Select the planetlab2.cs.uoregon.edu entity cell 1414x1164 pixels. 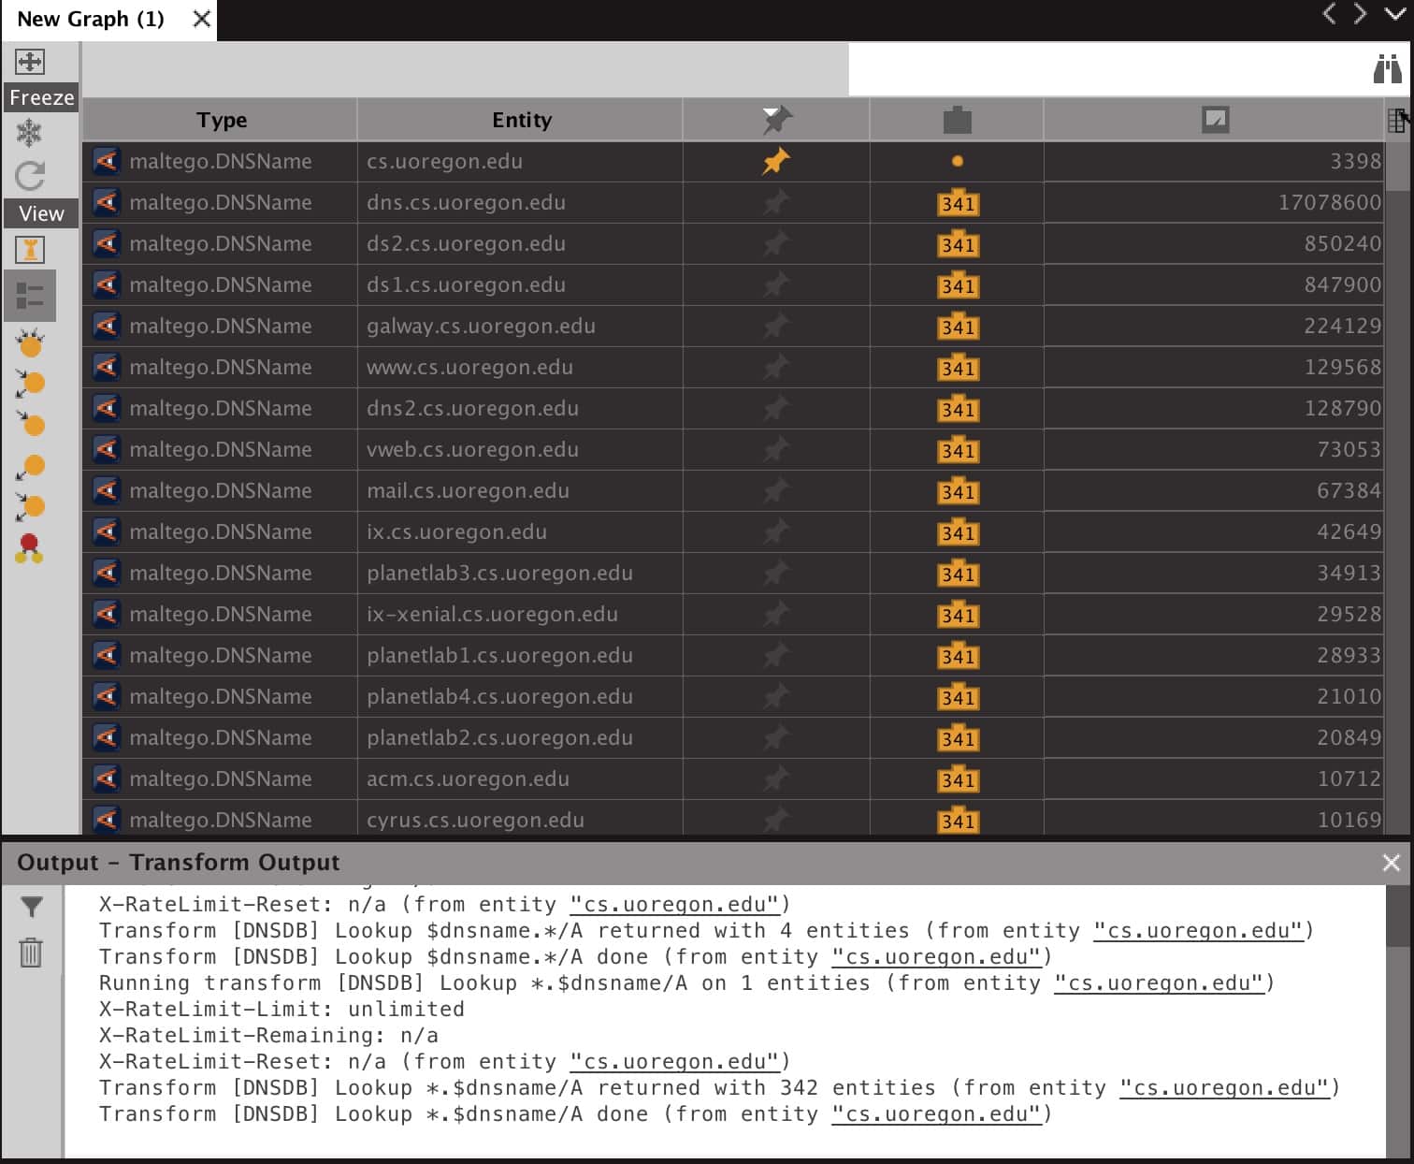(520, 737)
